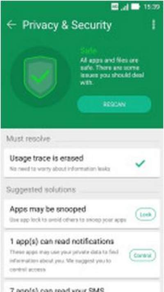Open the Usage trace is erased item
164x292 pixels.
pos(82,163)
